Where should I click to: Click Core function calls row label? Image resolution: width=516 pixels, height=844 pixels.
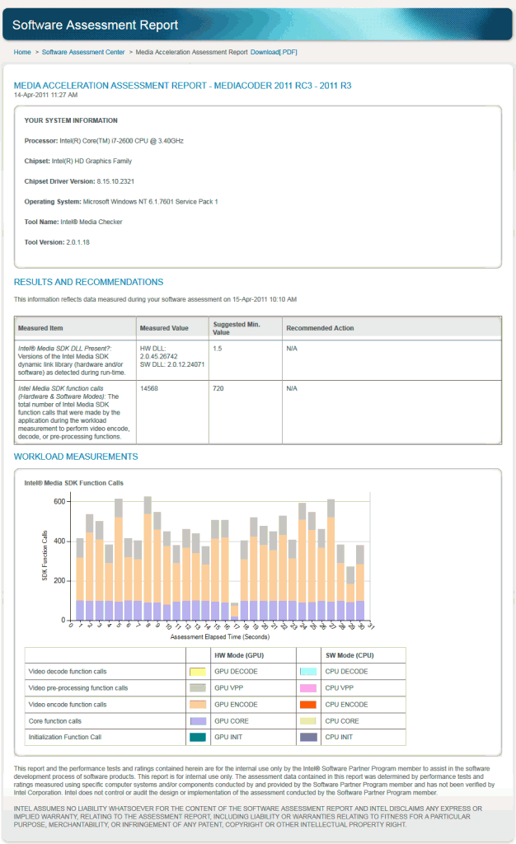tap(55, 721)
